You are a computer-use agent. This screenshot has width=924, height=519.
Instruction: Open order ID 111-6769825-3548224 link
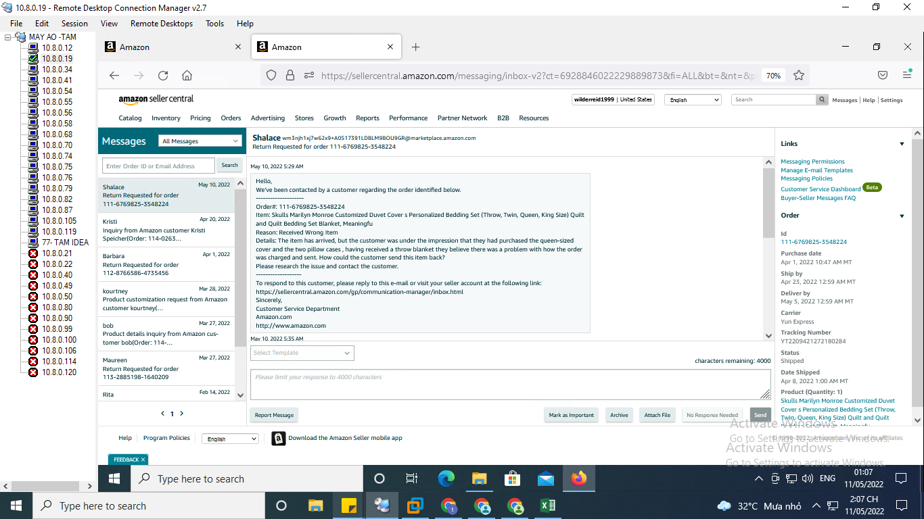(x=814, y=242)
